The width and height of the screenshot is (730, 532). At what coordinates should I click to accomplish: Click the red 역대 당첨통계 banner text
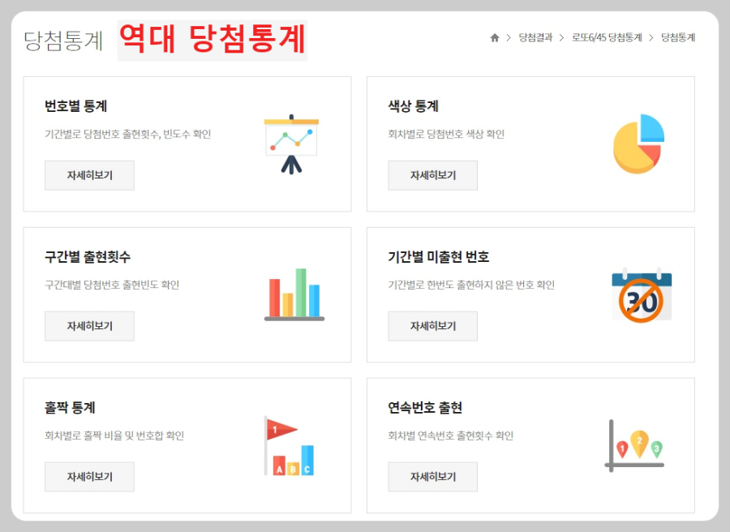(214, 36)
